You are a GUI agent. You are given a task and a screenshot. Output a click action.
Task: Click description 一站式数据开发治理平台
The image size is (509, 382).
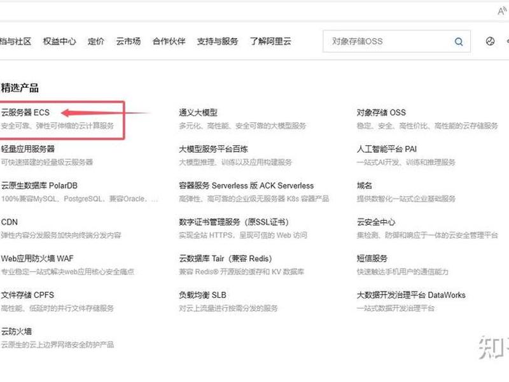395,308
